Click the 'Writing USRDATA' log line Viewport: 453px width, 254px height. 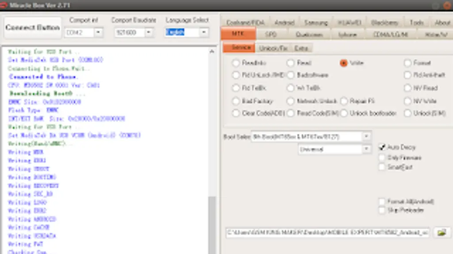coord(32,235)
